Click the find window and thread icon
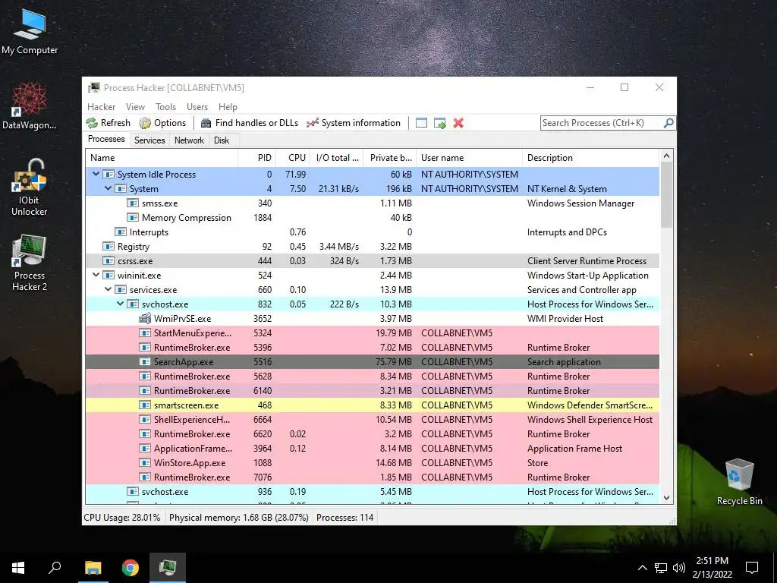The height and width of the screenshot is (583, 777). point(439,123)
